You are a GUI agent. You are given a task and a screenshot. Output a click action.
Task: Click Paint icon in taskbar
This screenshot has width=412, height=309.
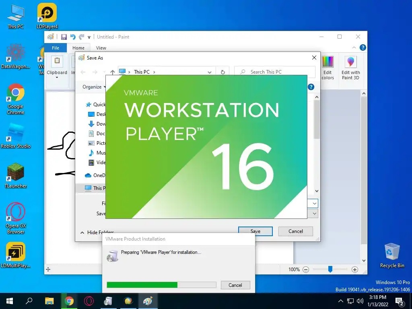tap(148, 301)
